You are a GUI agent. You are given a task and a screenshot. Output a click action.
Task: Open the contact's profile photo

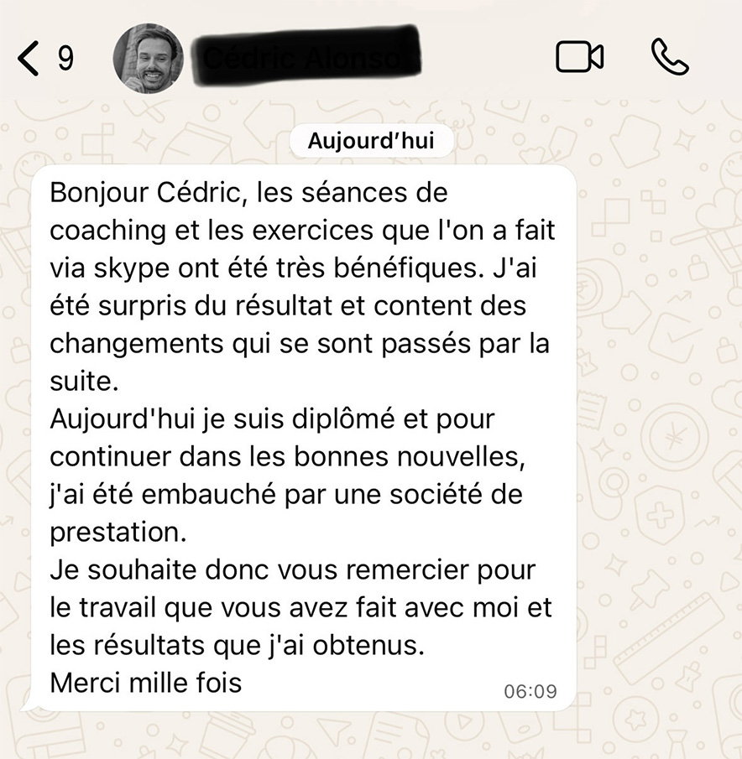pyautogui.click(x=149, y=58)
